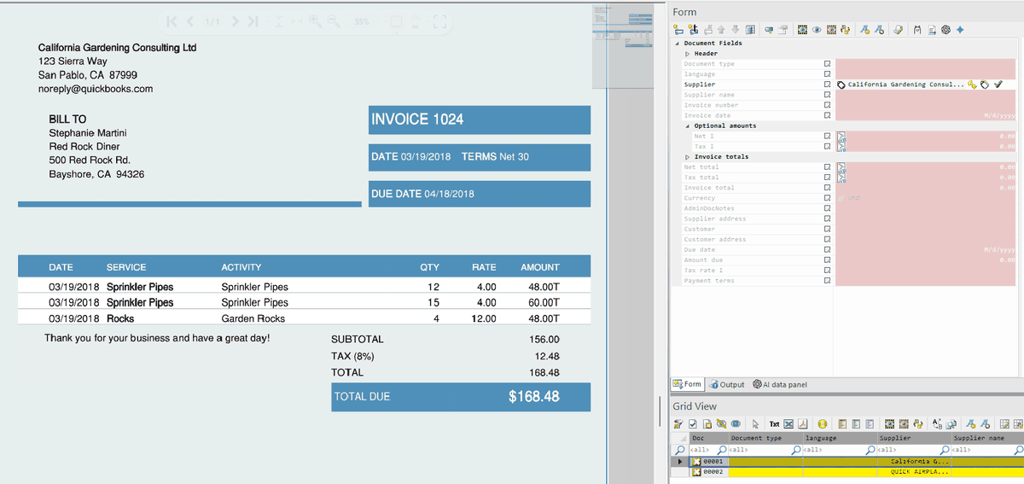Viewport: 1024px width, 484px height.
Task: Toggle the Currency field marker box
Action: pos(827,198)
